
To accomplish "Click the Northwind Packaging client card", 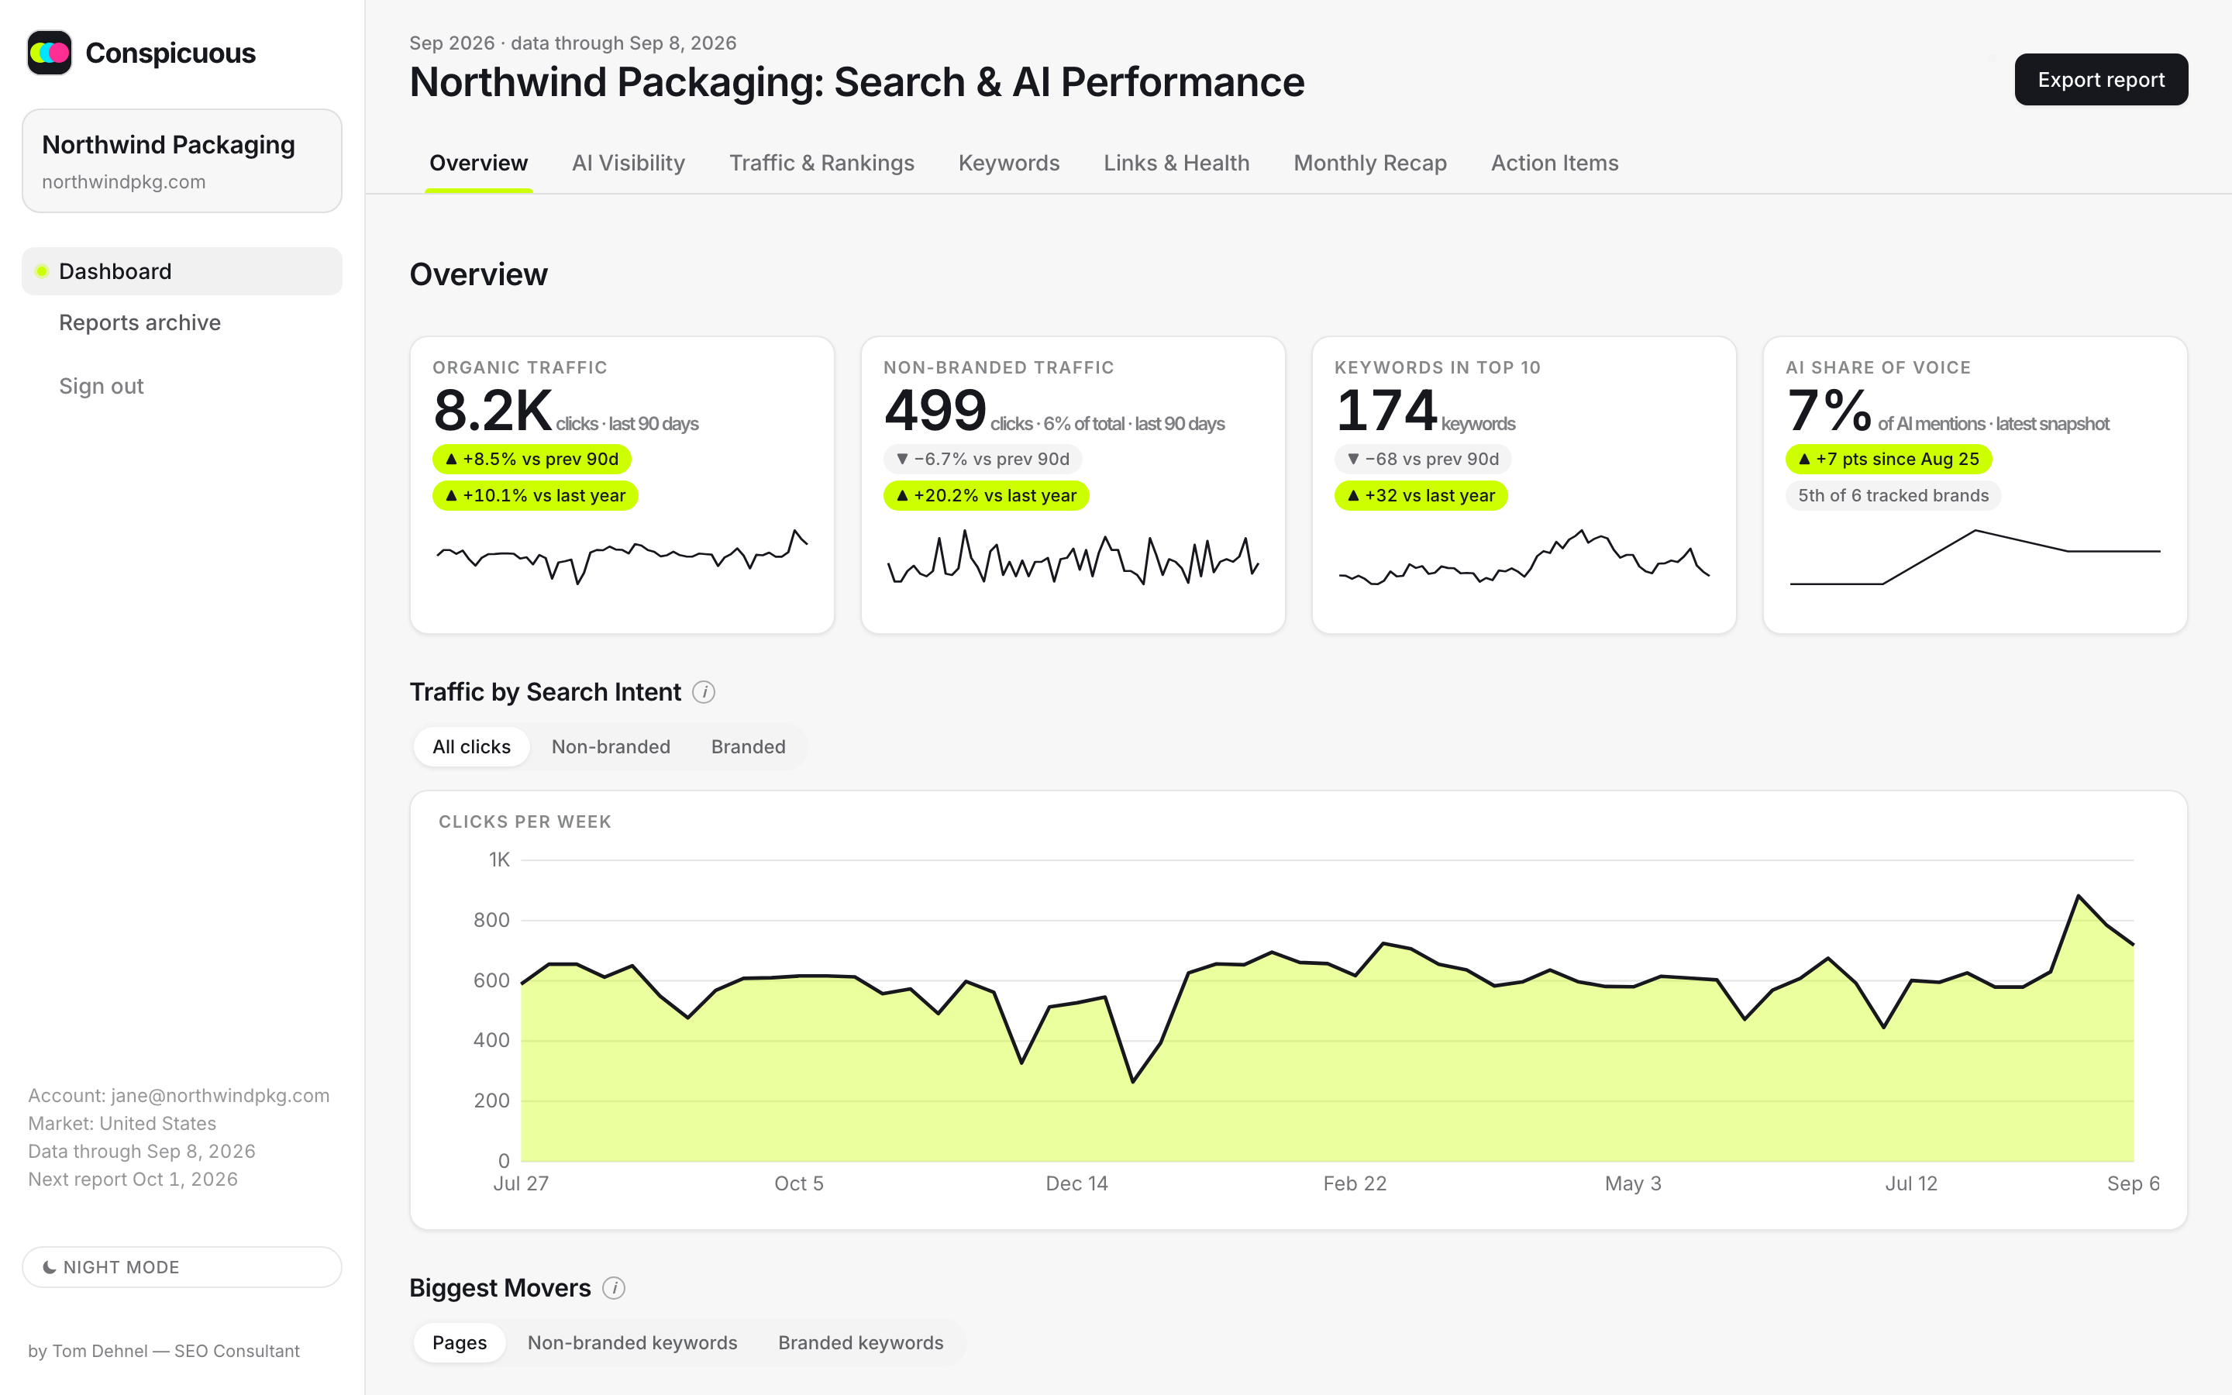I will click(181, 160).
